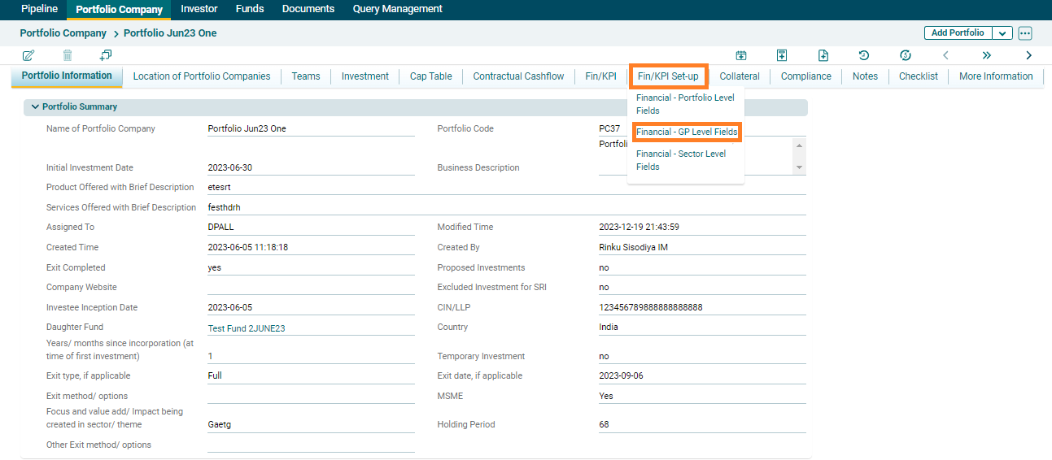Switch to the Cap Table tab
Screen dimensions: 1052x460
(430, 76)
